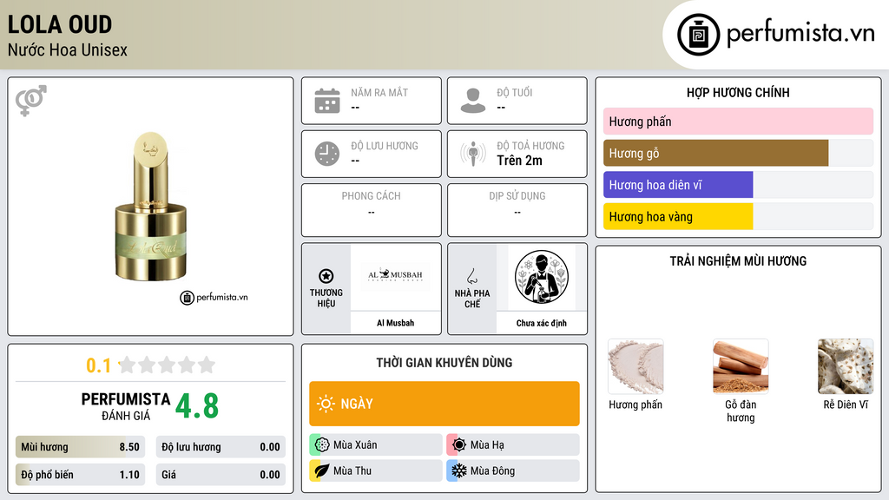This screenshot has width=889, height=500.
Task: Click the sillage icon for Độ toả hương
Action: click(473, 154)
